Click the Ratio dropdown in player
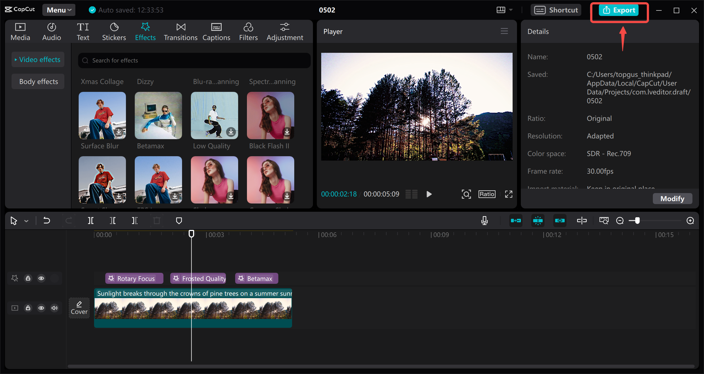The image size is (704, 374). (x=486, y=194)
